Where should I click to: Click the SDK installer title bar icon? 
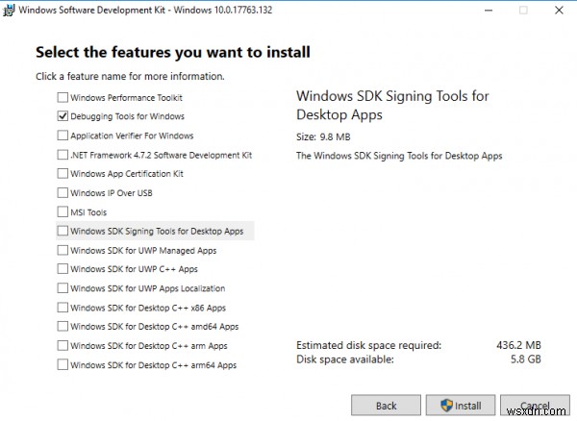click(10, 10)
